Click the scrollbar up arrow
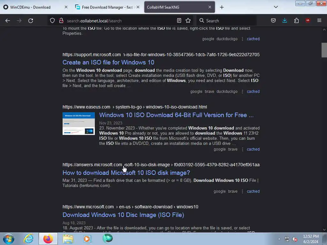 324,30
